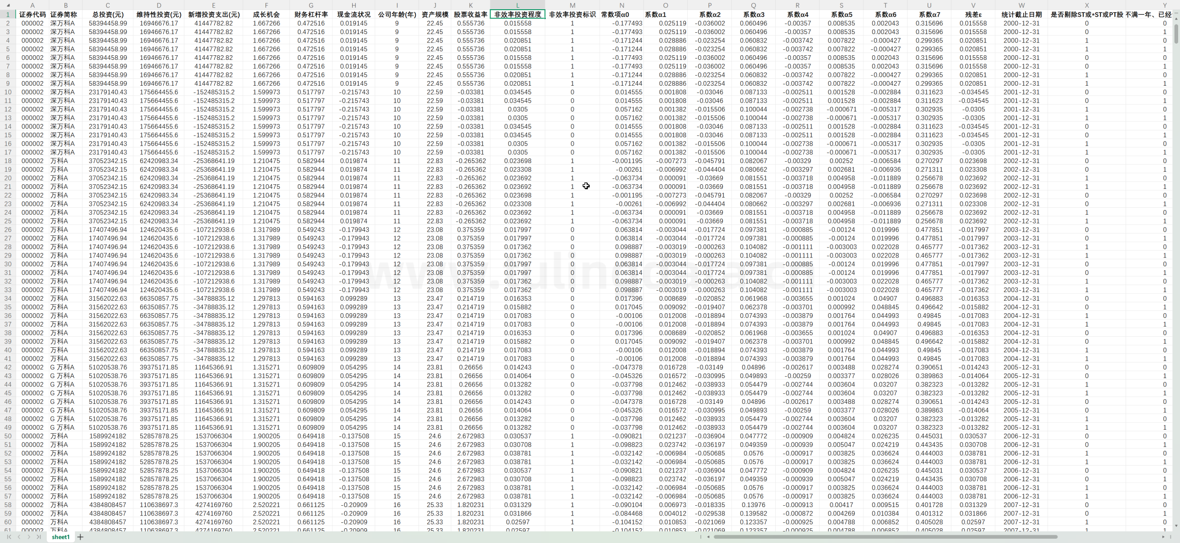Select column Q via its header letter

(x=753, y=5)
